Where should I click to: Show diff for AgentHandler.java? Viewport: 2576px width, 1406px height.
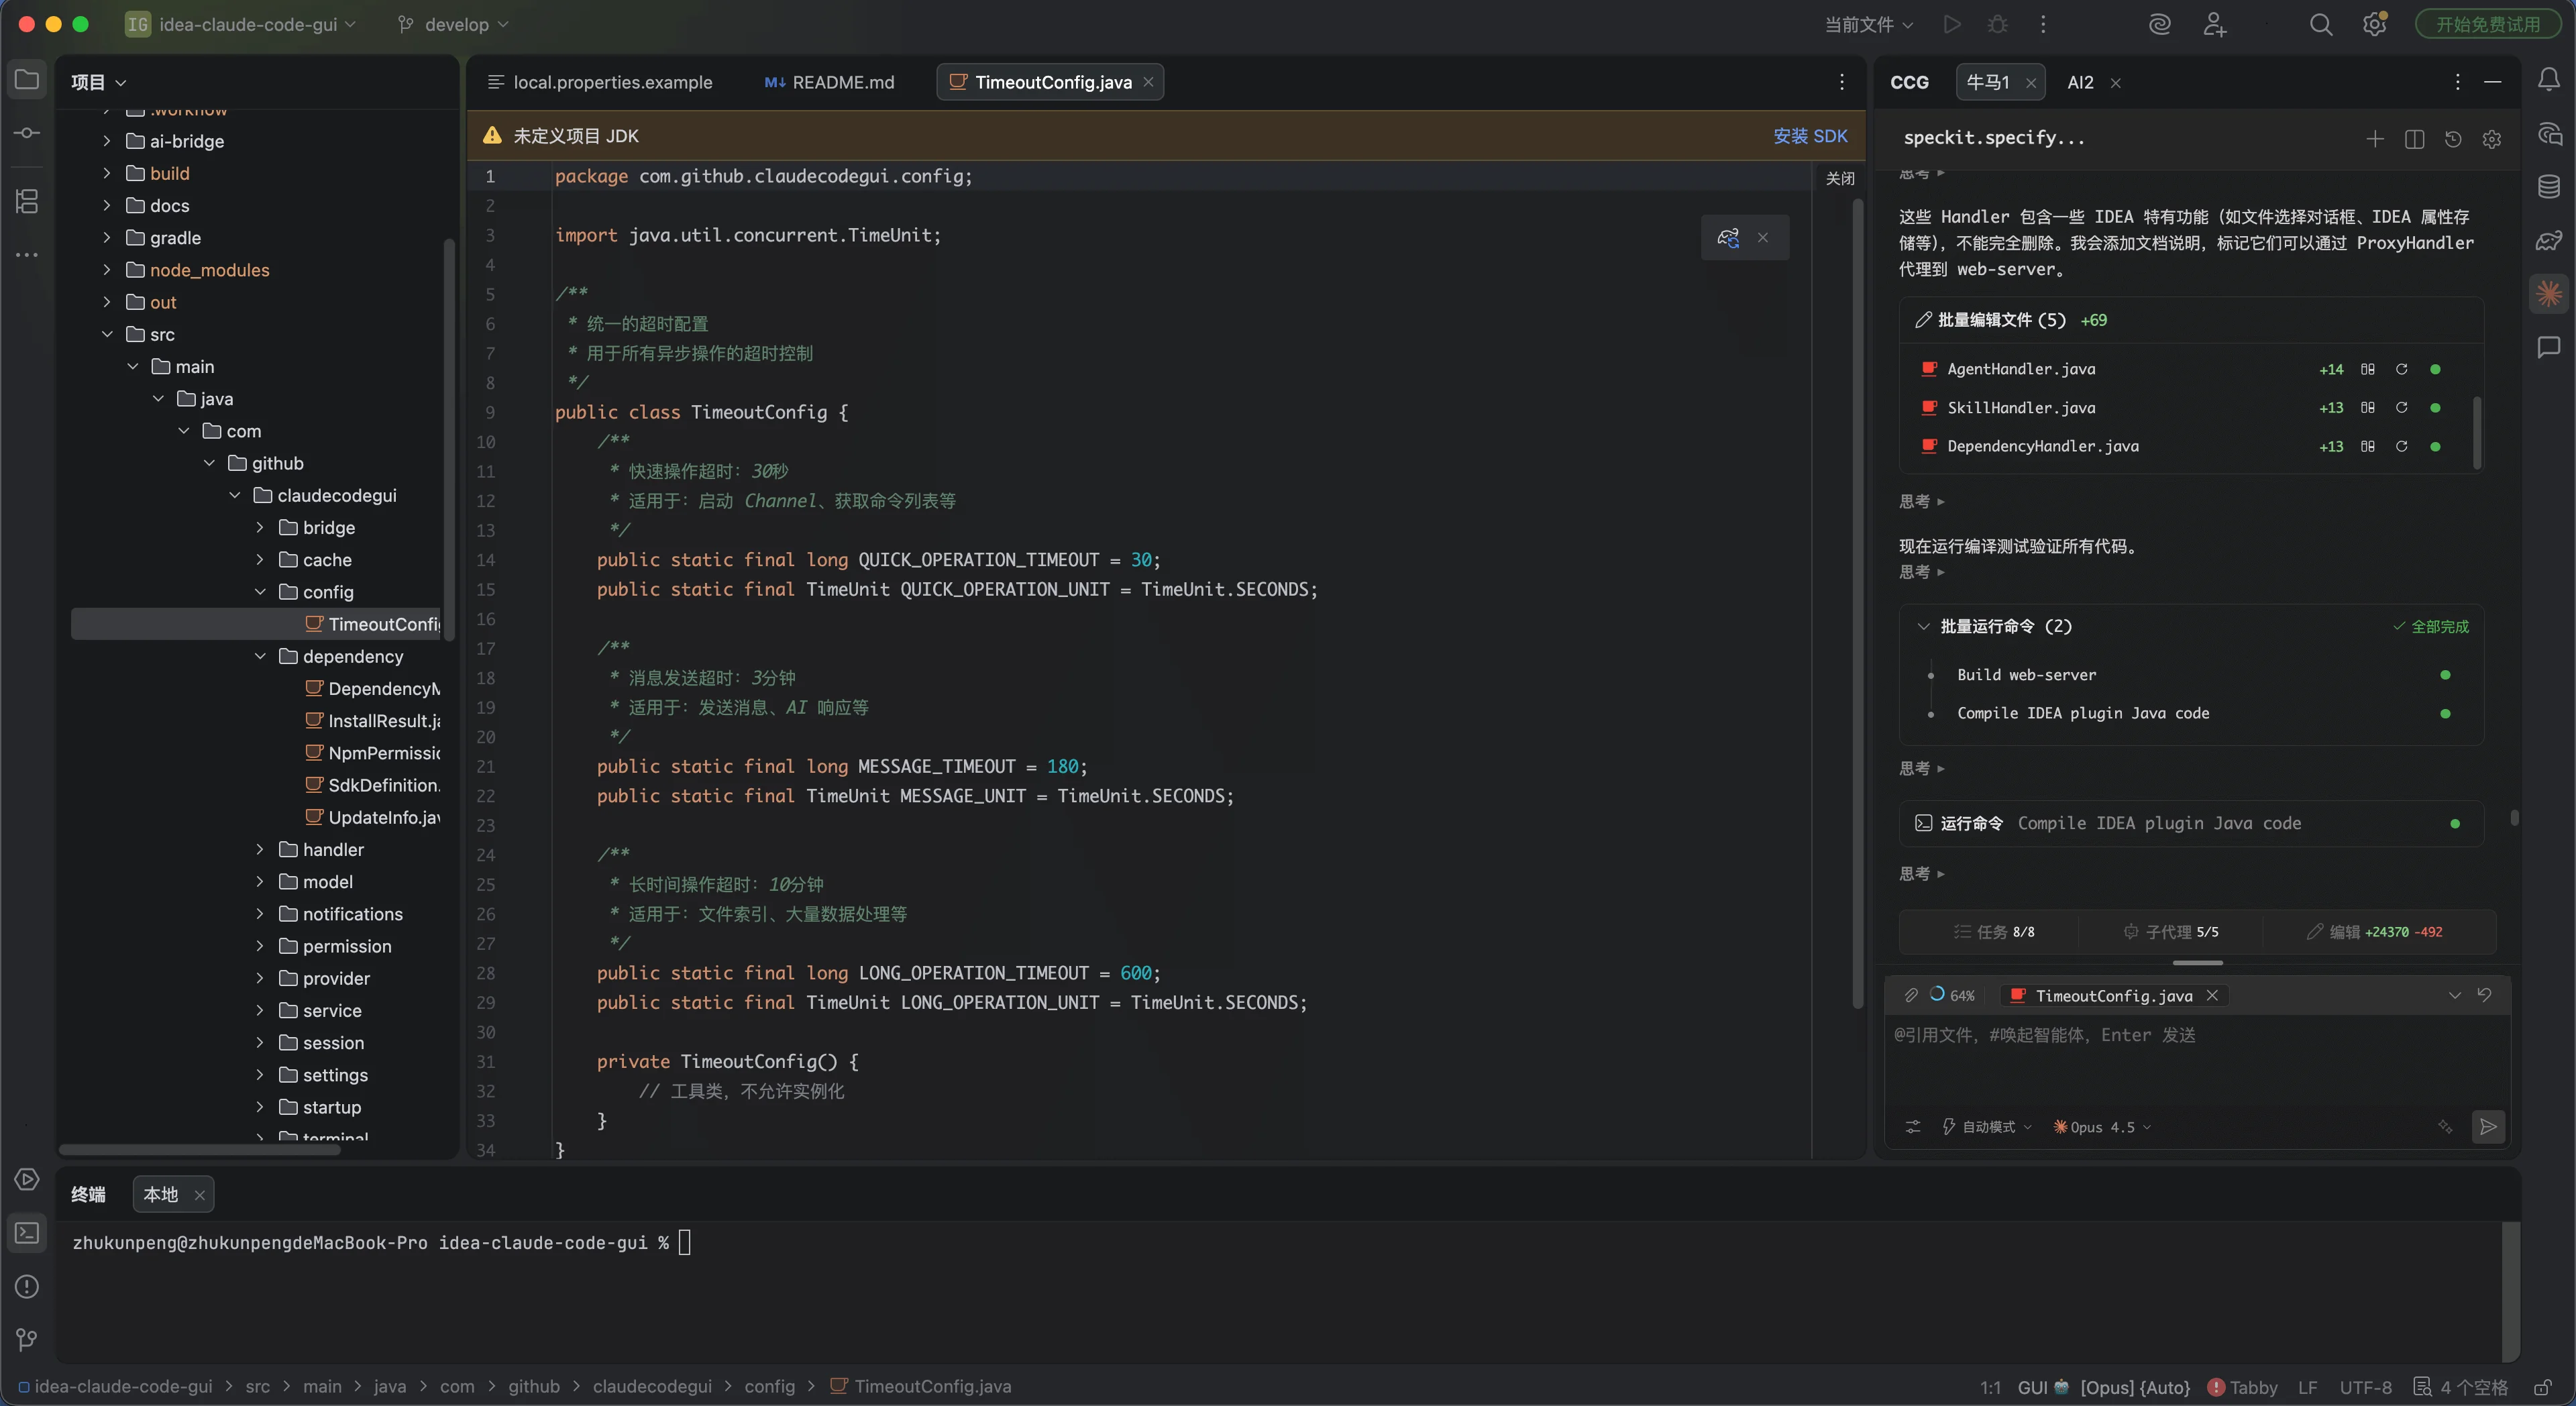click(x=2368, y=369)
